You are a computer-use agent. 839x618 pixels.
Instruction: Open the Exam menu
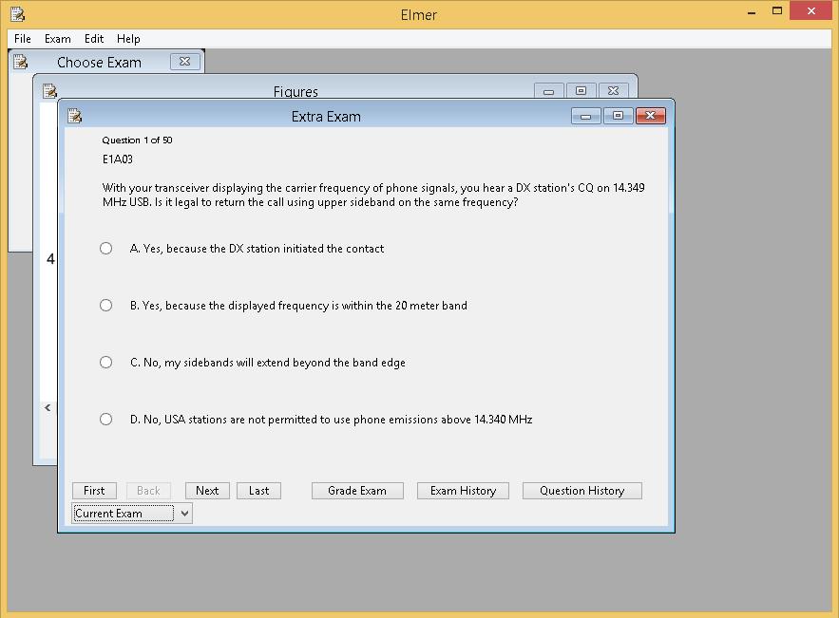(x=57, y=39)
